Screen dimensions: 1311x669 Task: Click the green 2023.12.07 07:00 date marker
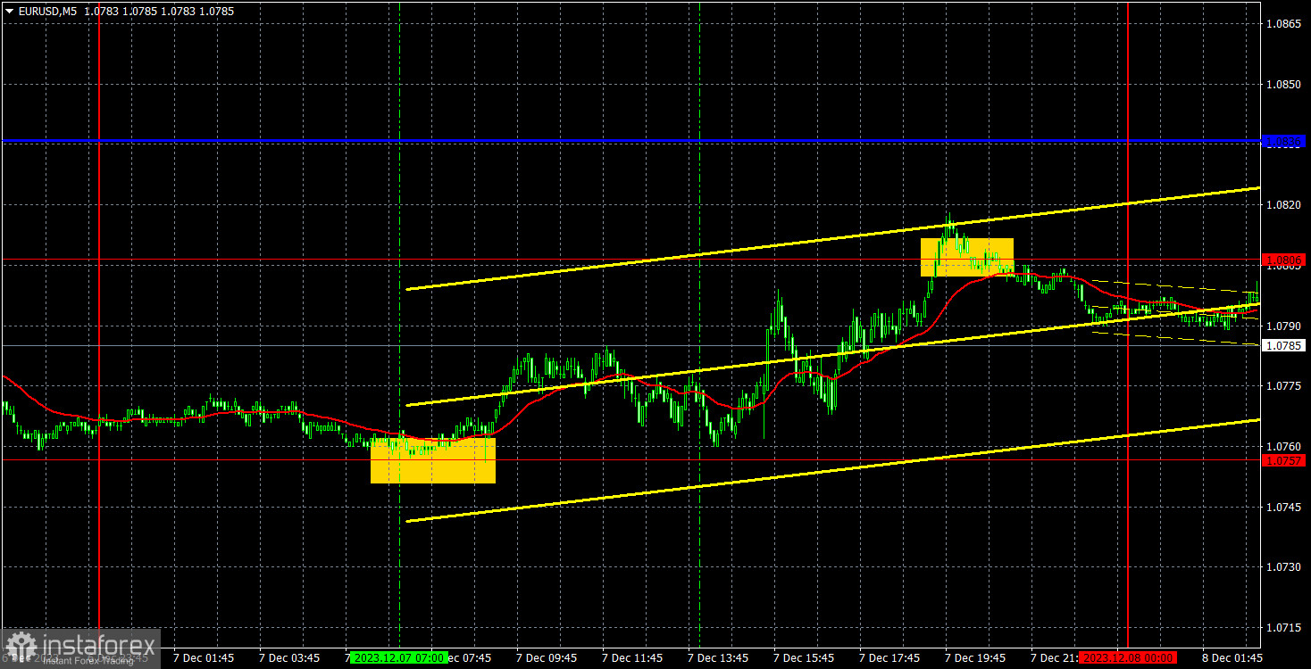(398, 657)
